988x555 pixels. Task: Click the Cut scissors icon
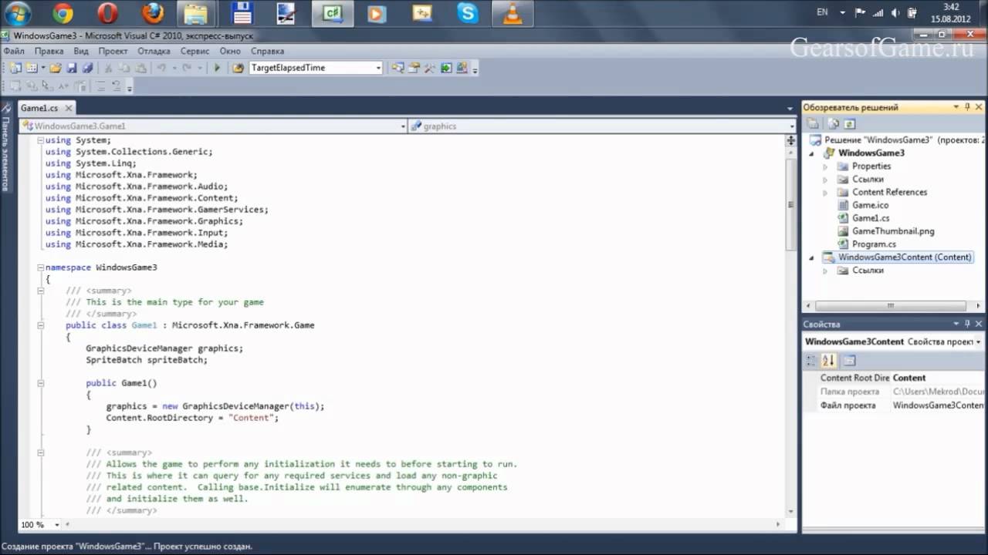pos(108,68)
